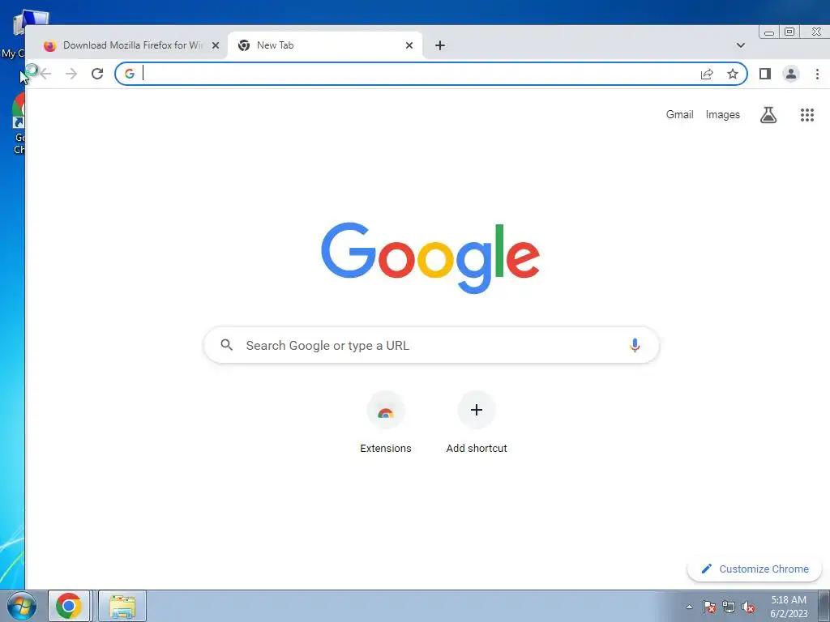This screenshot has height=622, width=830.
Task: Open the Images link
Action: point(722,115)
